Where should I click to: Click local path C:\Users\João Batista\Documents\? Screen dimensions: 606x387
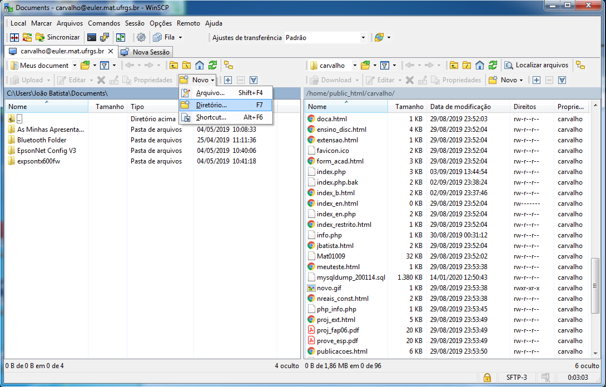(57, 93)
